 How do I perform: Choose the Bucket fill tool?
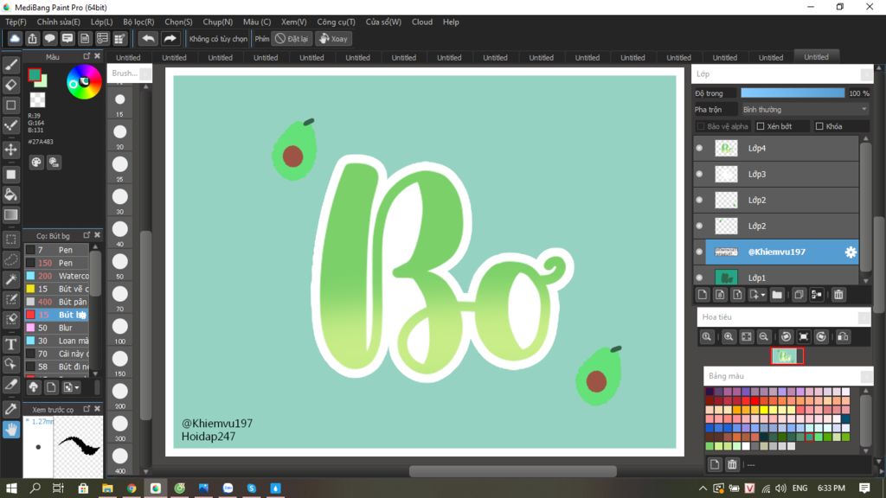pos(10,195)
